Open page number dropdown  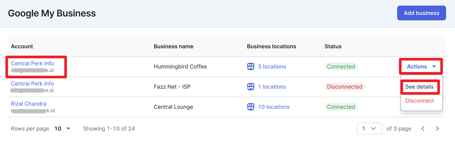coord(369,128)
